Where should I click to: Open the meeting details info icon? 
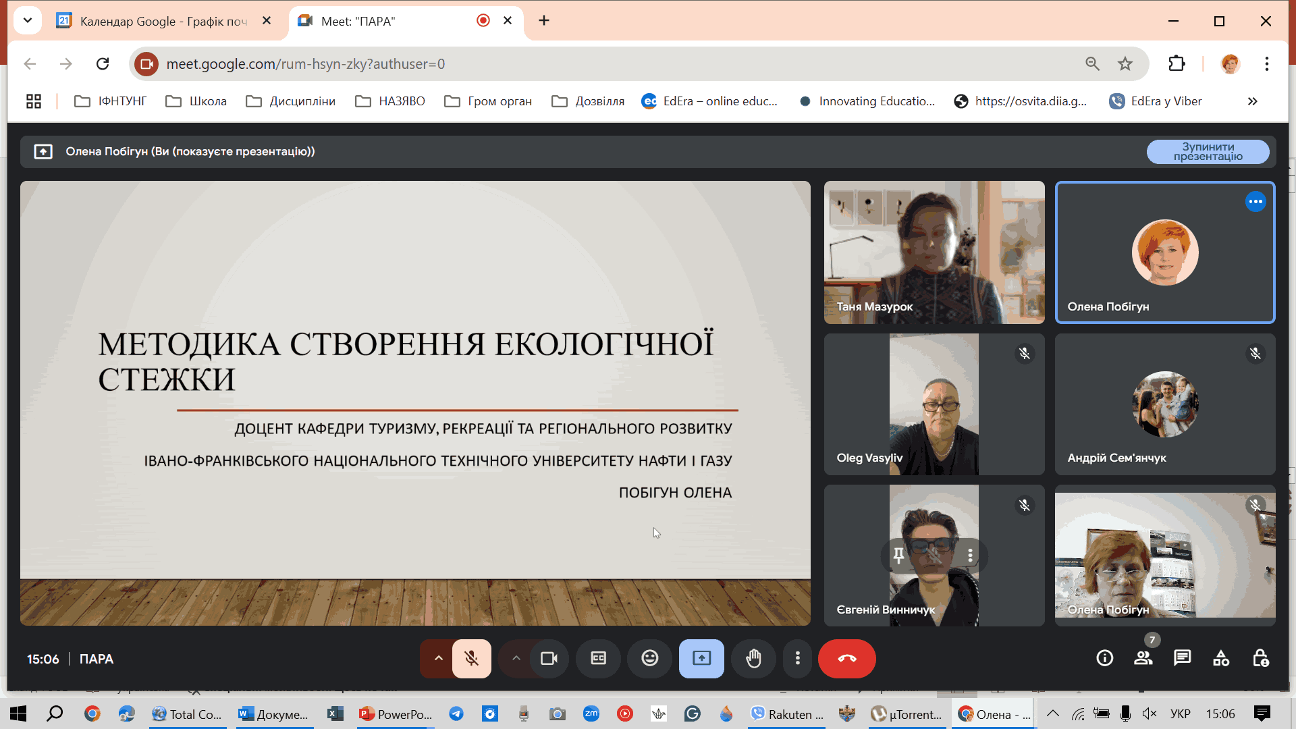tap(1104, 658)
